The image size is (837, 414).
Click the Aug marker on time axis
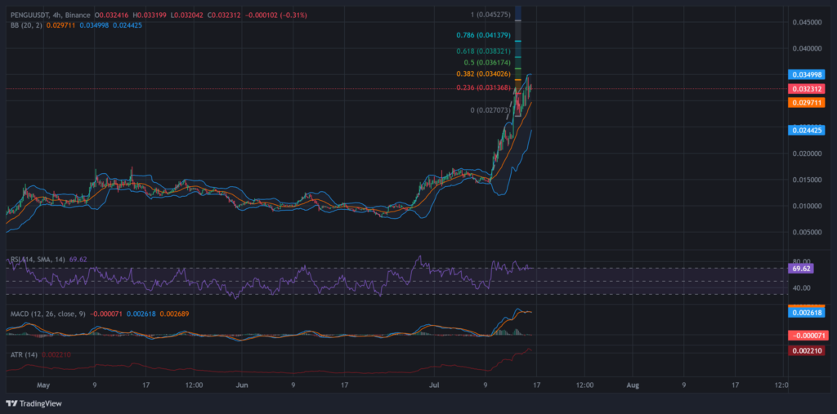coord(633,382)
